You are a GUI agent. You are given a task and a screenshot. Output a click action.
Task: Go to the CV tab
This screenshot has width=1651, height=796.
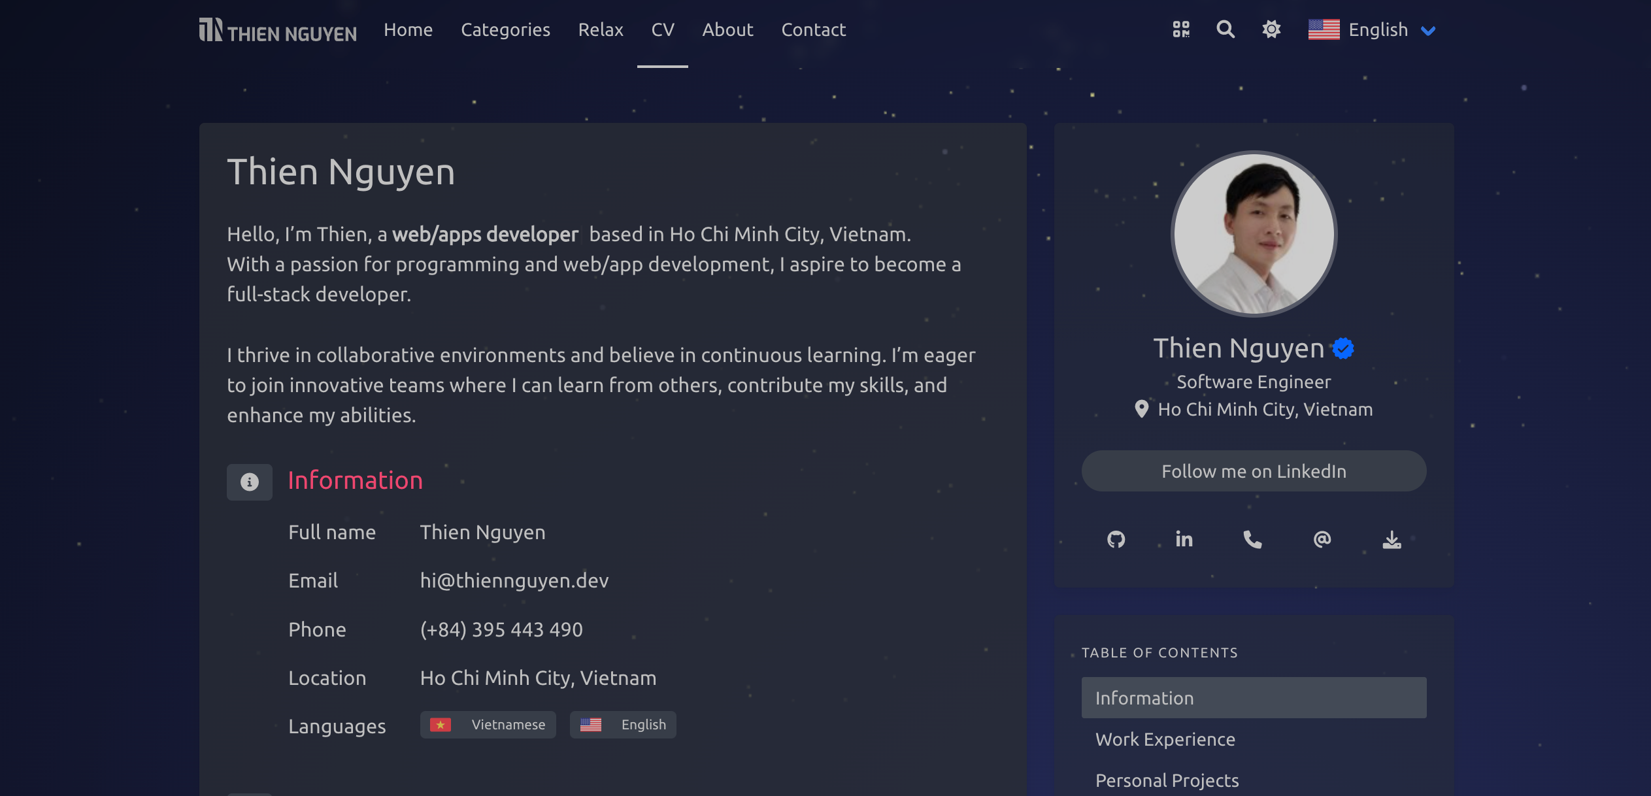click(x=662, y=30)
